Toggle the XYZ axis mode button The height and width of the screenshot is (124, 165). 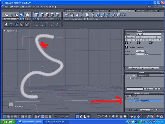click(x=22, y=19)
